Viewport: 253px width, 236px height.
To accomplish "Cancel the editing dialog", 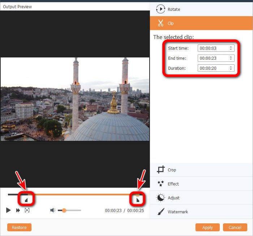I will tap(235, 227).
